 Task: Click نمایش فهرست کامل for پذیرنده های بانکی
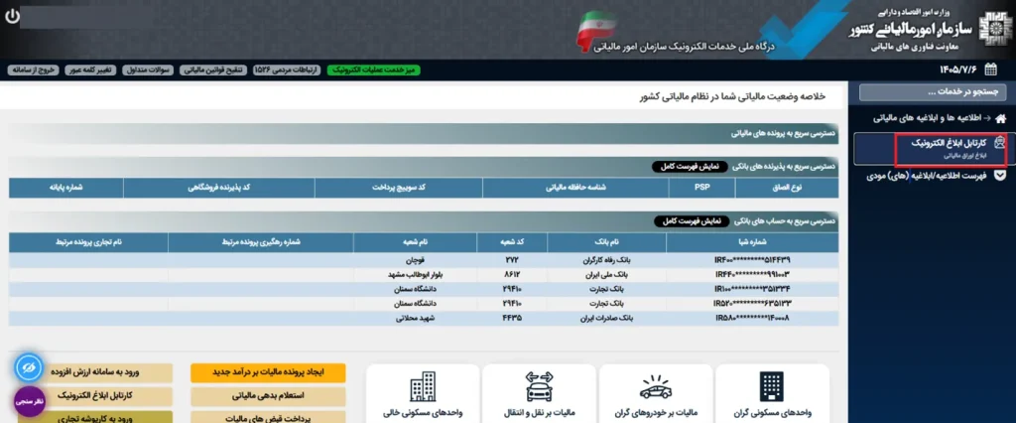(x=690, y=167)
